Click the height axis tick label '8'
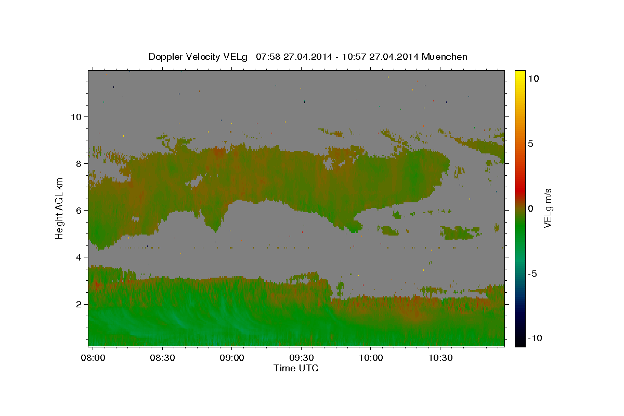The height and width of the screenshot is (416, 624). 78,163
